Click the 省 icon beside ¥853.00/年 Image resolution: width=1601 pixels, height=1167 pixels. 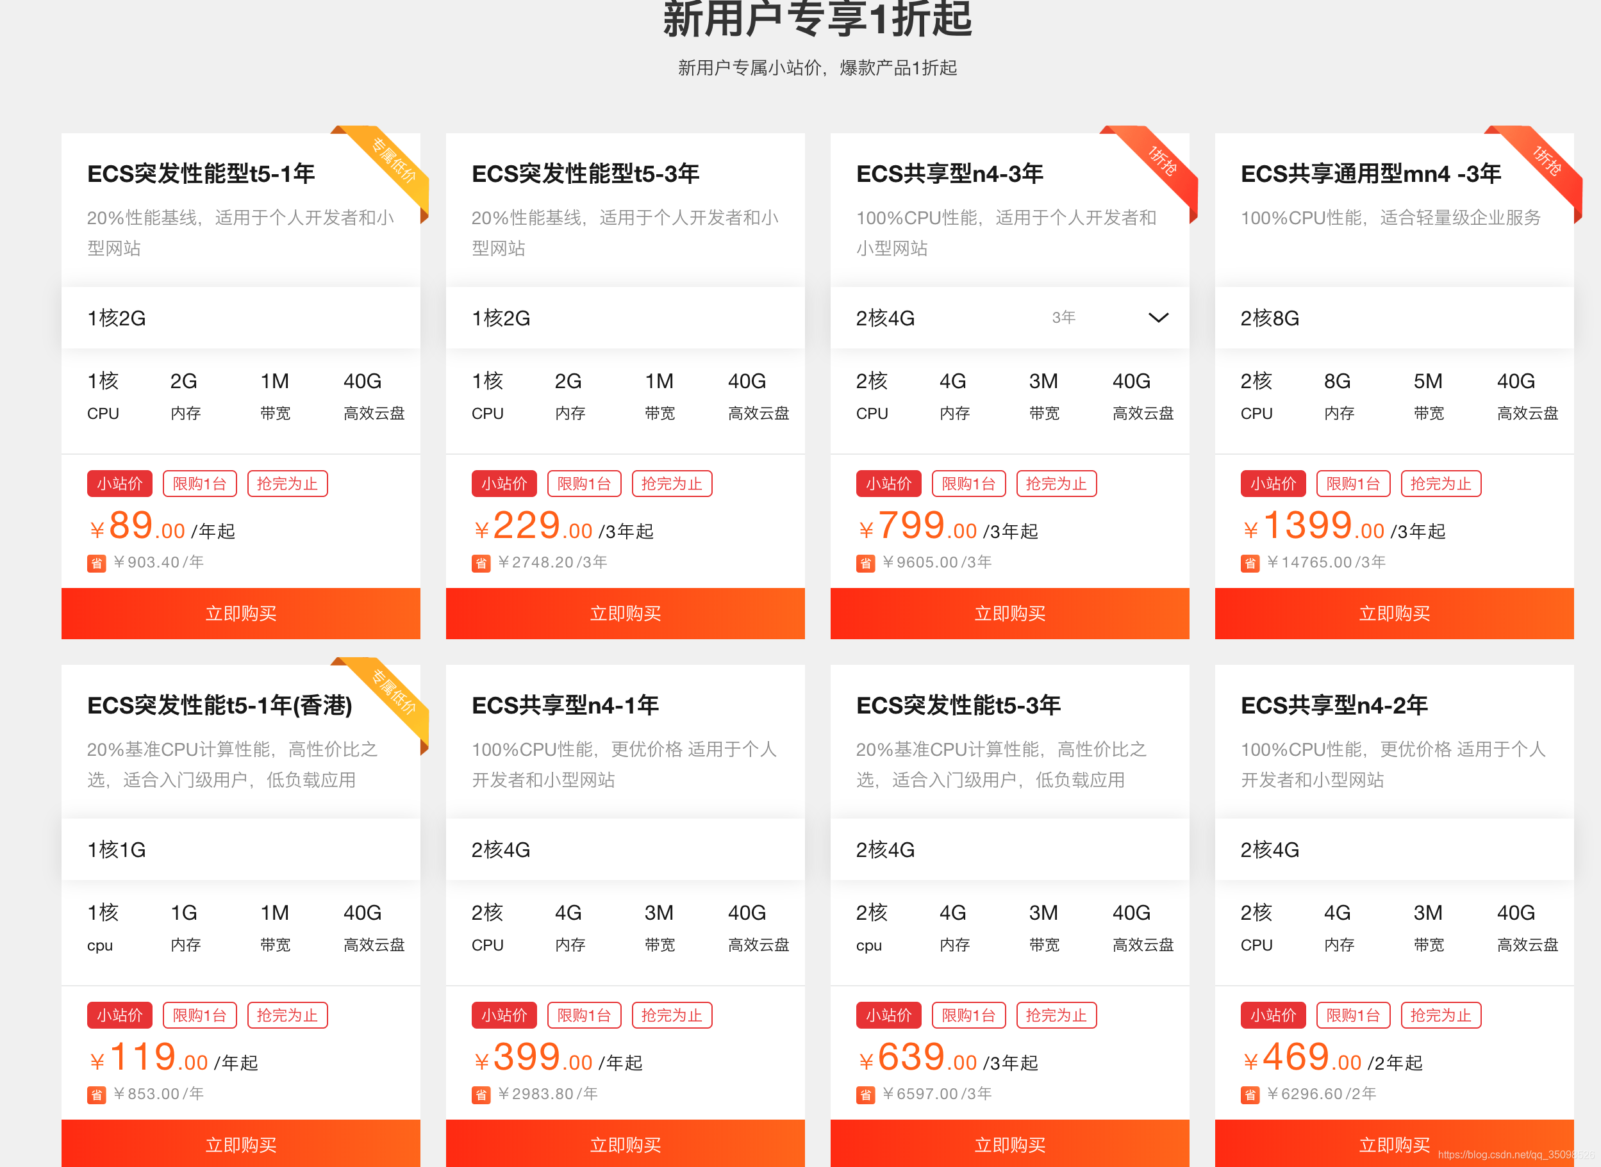(96, 1094)
